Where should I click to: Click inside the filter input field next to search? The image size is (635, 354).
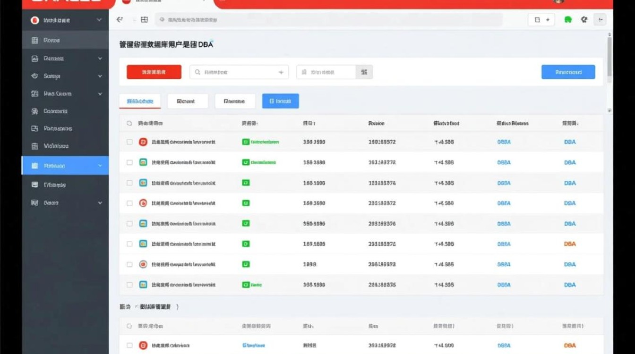click(x=326, y=72)
